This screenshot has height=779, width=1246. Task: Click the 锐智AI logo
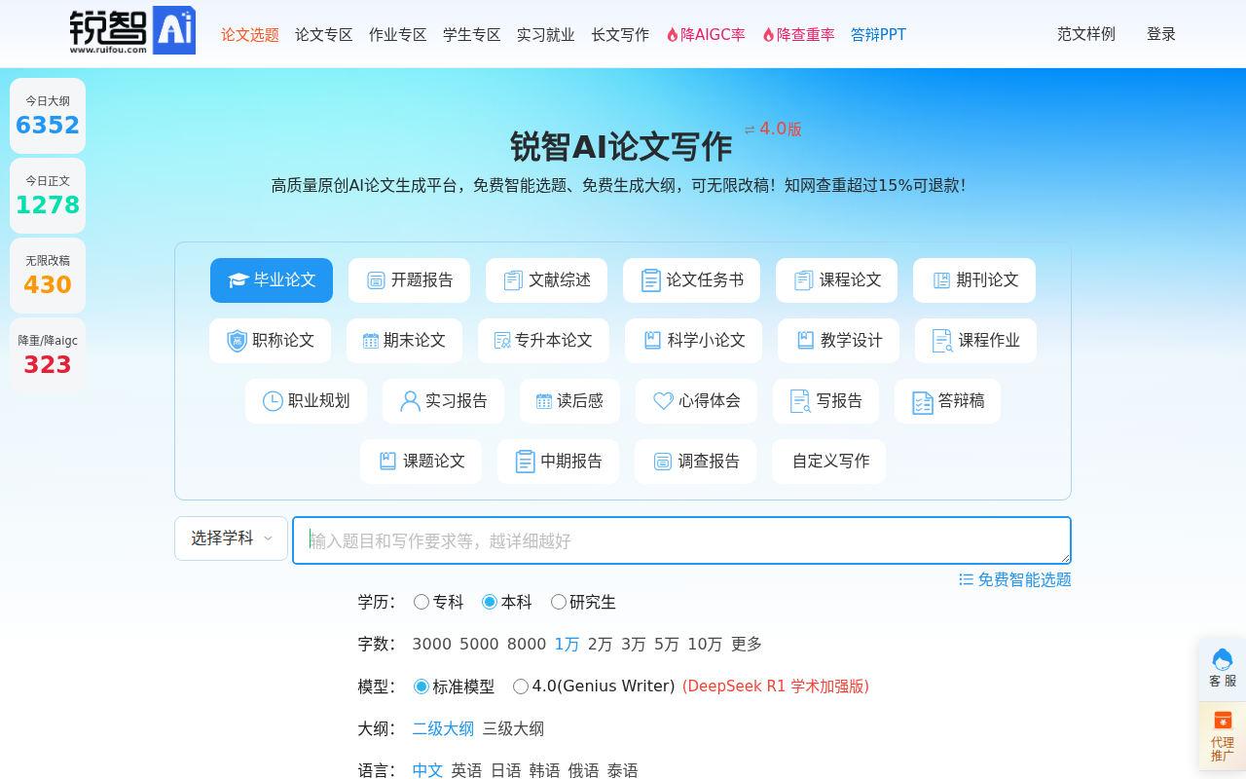[132, 30]
